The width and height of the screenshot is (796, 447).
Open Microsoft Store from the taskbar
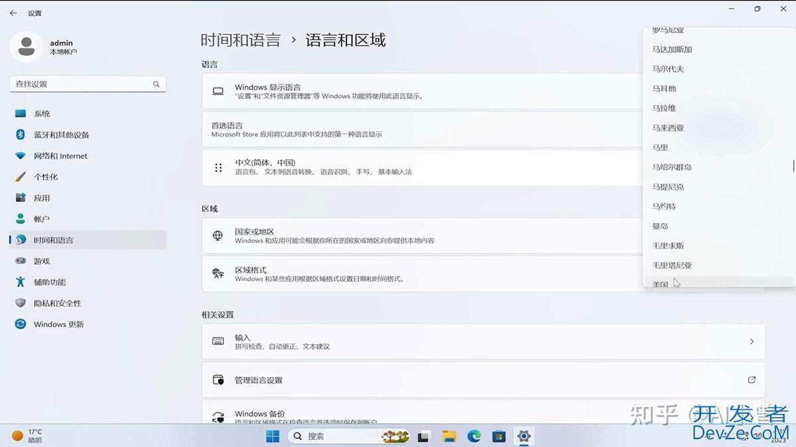point(499,436)
